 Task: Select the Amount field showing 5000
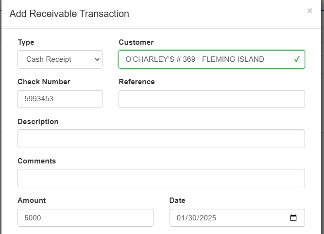(85, 217)
